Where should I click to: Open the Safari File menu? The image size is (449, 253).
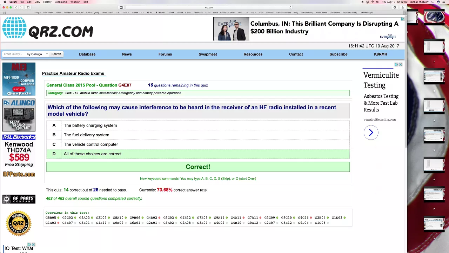(22, 2)
